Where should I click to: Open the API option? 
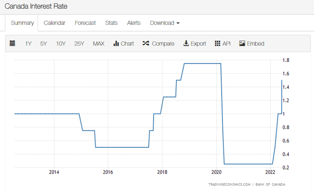(223, 43)
